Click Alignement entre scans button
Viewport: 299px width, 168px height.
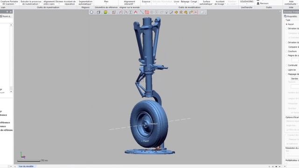(x=49, y=2)
